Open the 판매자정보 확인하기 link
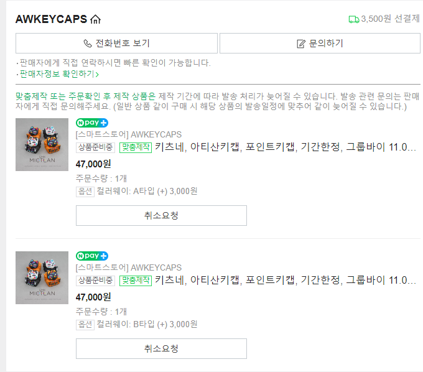The height and width of the screenshot is (372, 423). click(x=57, y=74)
